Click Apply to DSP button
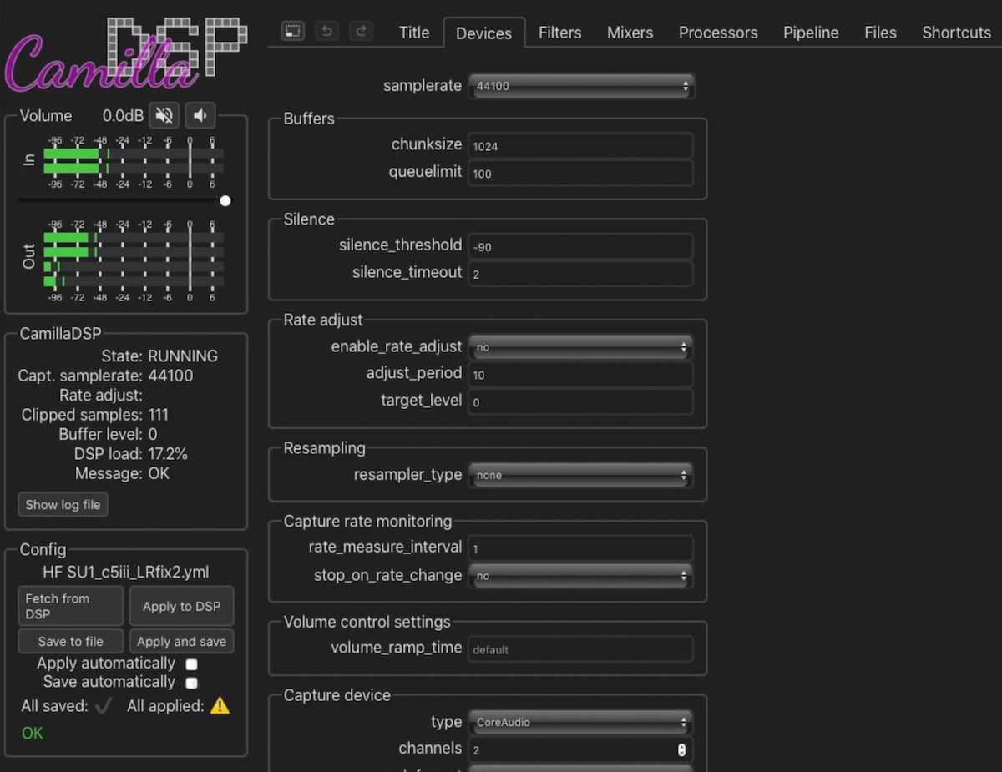 coord(181,606)
